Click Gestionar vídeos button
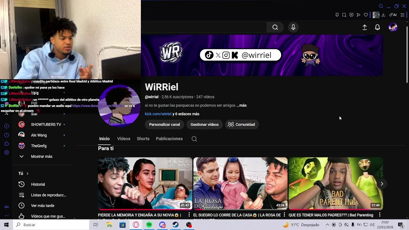This screenshot has width=409, height=230. [x=204, y=125]
